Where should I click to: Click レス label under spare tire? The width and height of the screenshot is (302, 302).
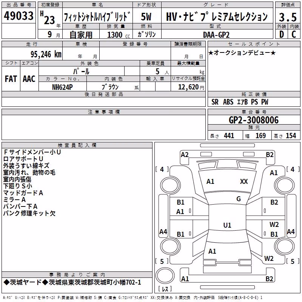[x=165, y=289]
